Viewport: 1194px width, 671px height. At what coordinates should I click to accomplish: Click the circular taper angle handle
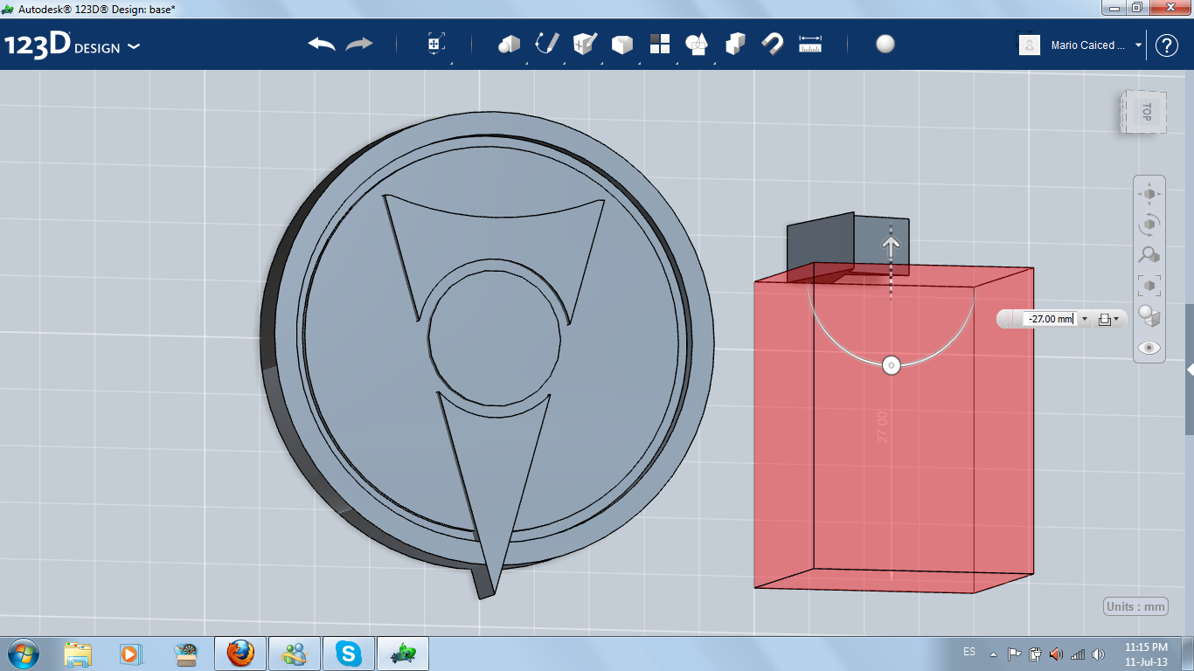pos(891,365)
